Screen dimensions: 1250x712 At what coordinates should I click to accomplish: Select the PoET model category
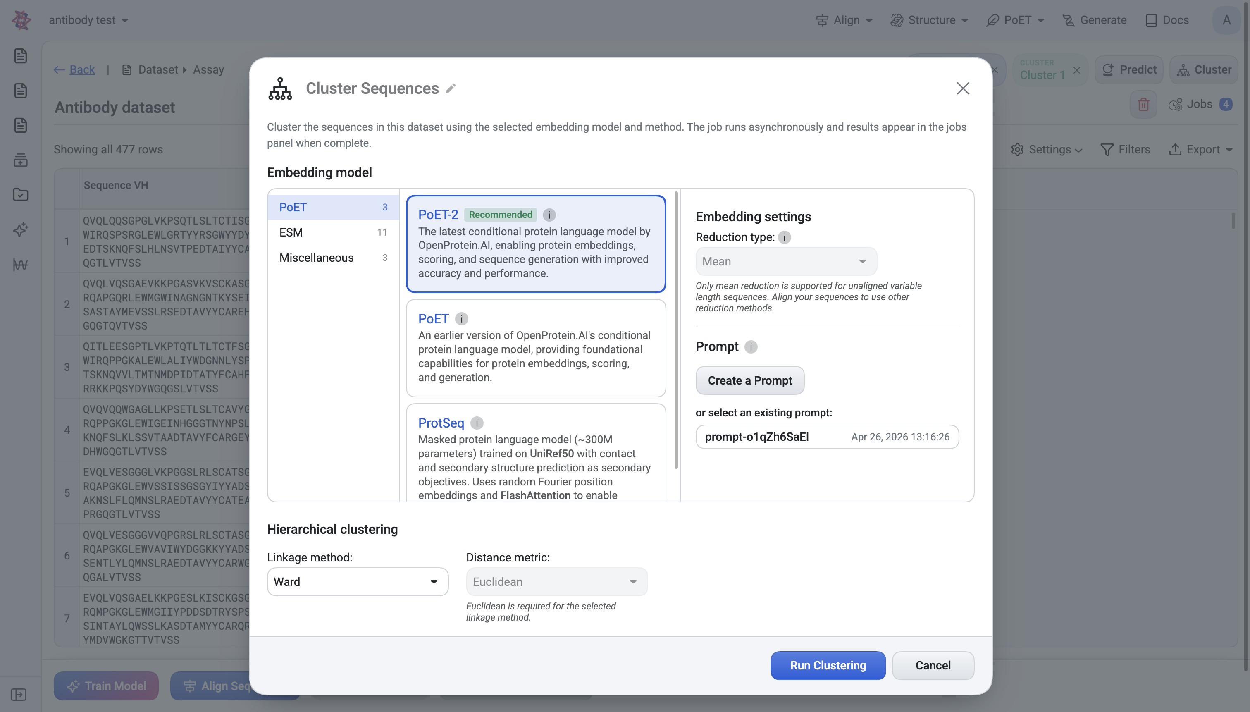click(x=334, y=207)
